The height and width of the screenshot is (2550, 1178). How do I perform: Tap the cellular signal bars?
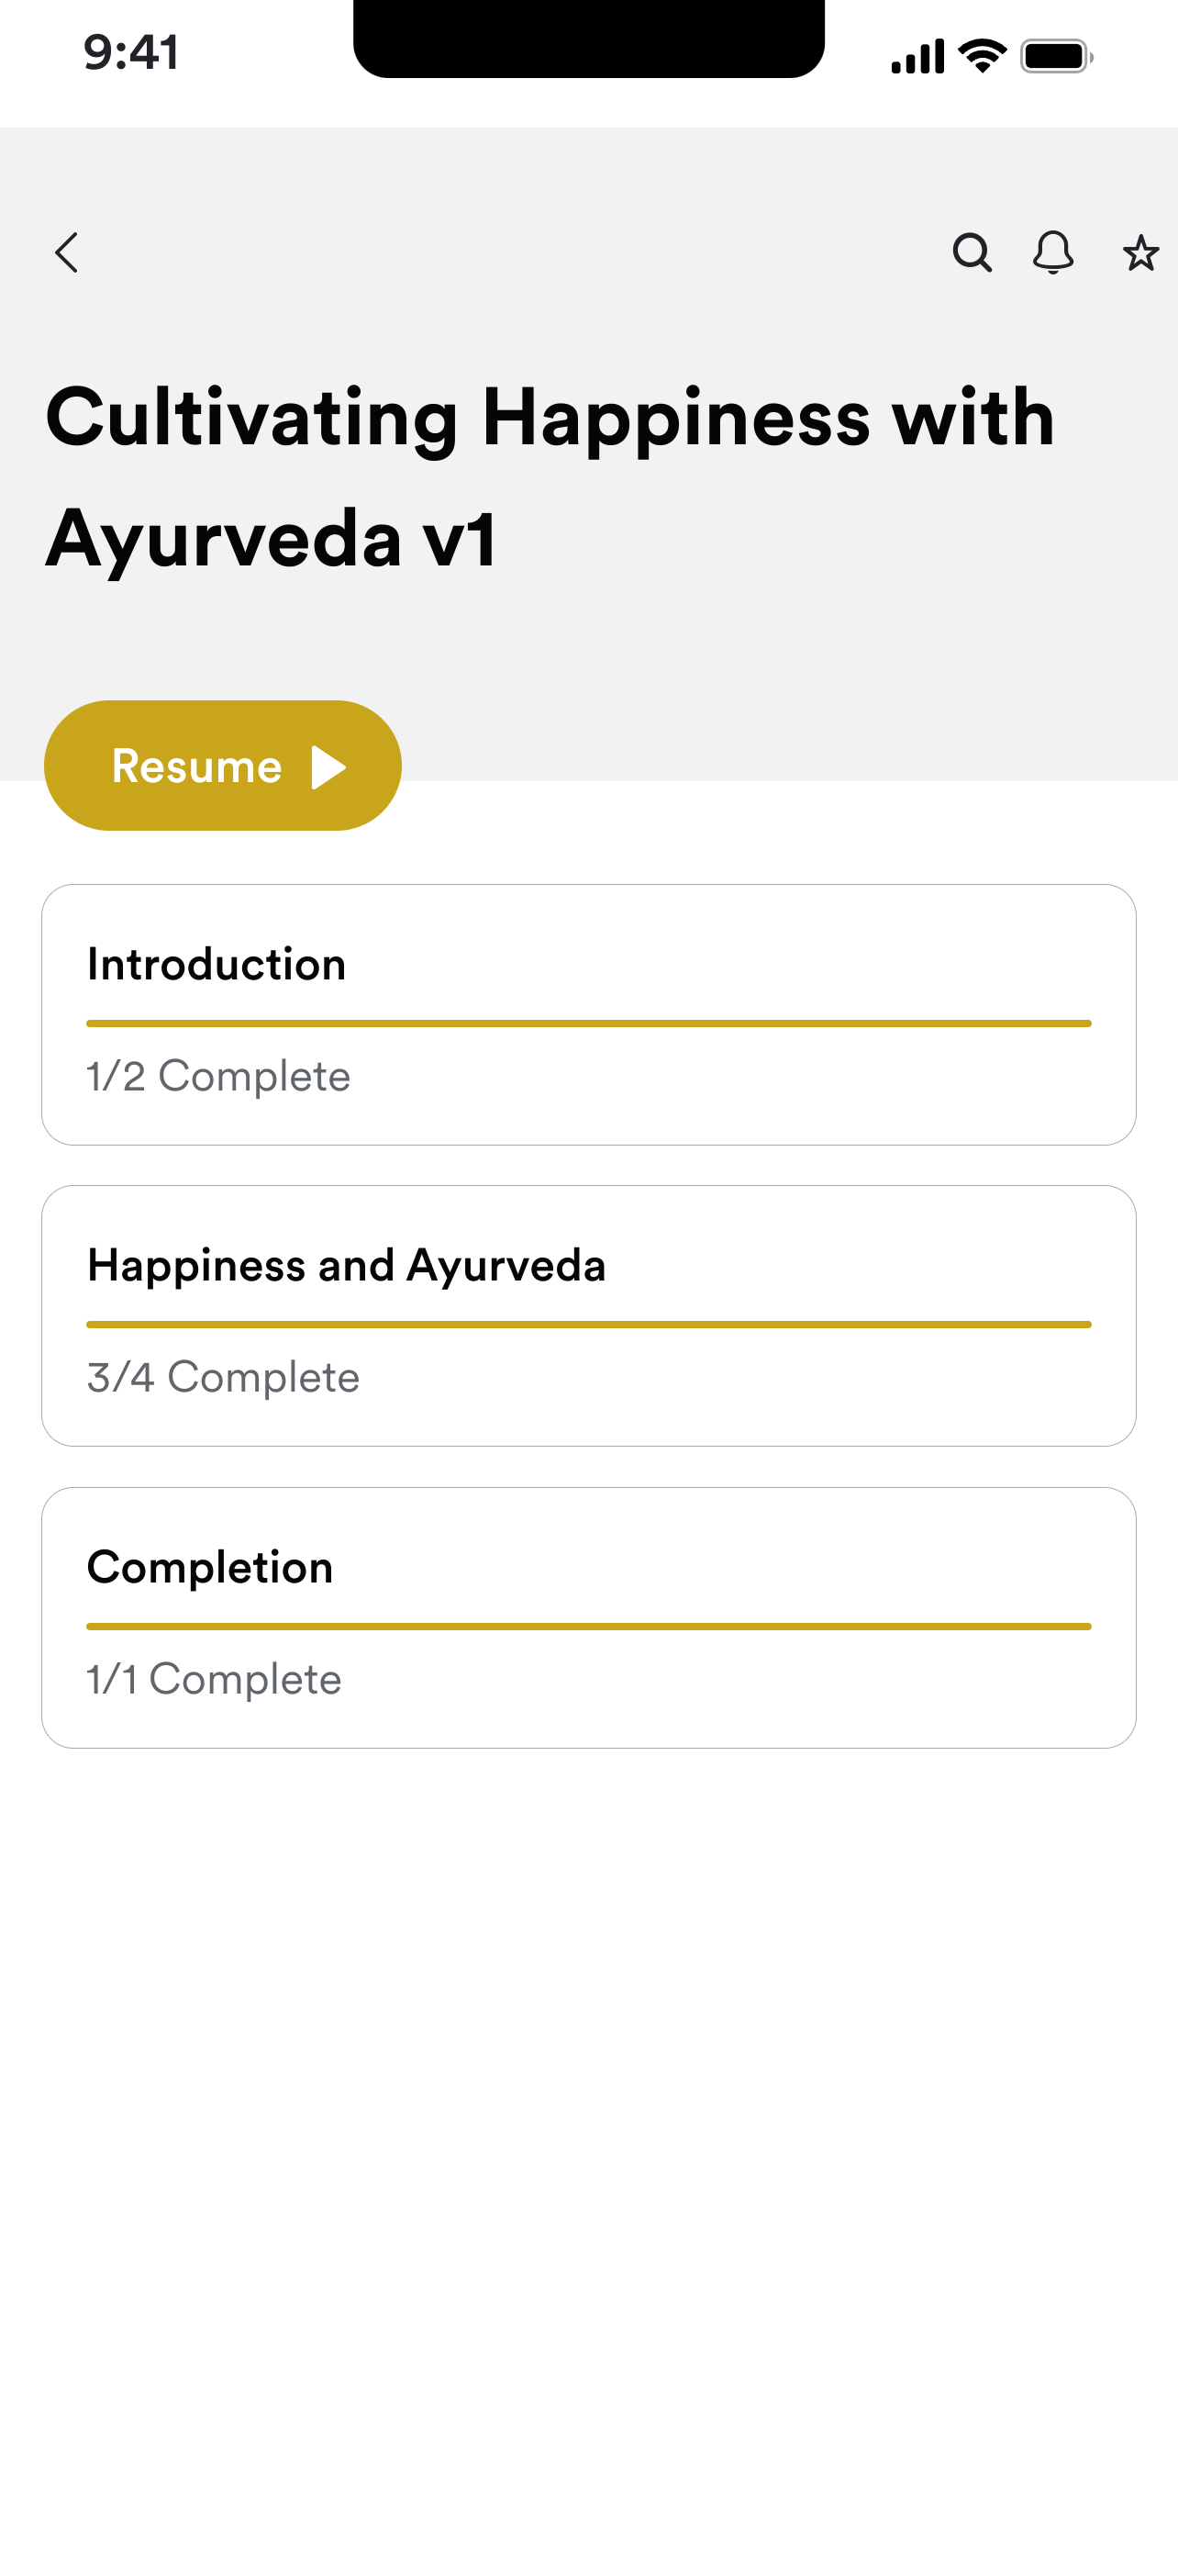pyautogui.click(x=917, y=56)
